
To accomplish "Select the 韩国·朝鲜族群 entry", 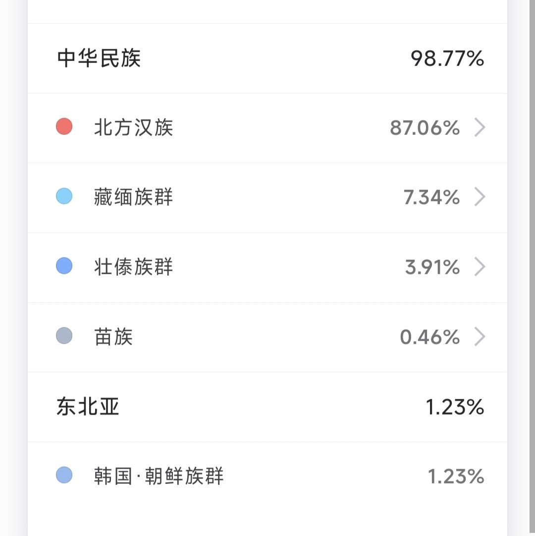I will 159,476.
